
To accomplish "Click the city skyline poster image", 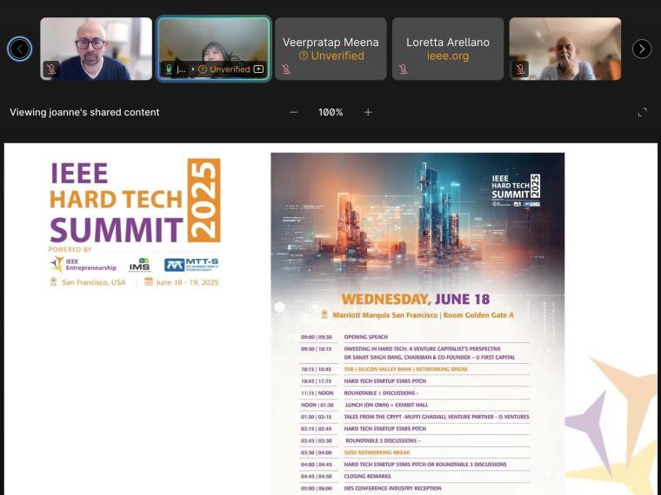I will 417,219.
